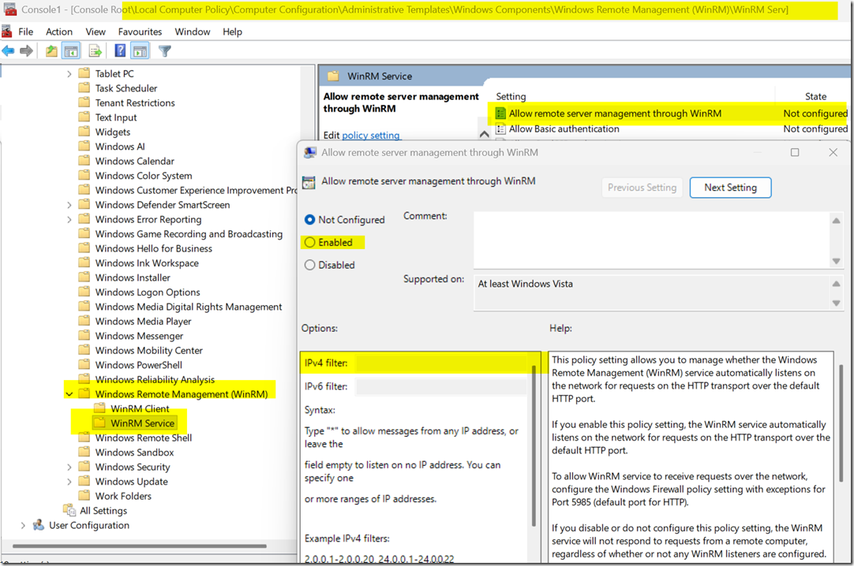854x566 pixels.
Task: Click the Export List toolbar icon
Action: click(96, 51)
